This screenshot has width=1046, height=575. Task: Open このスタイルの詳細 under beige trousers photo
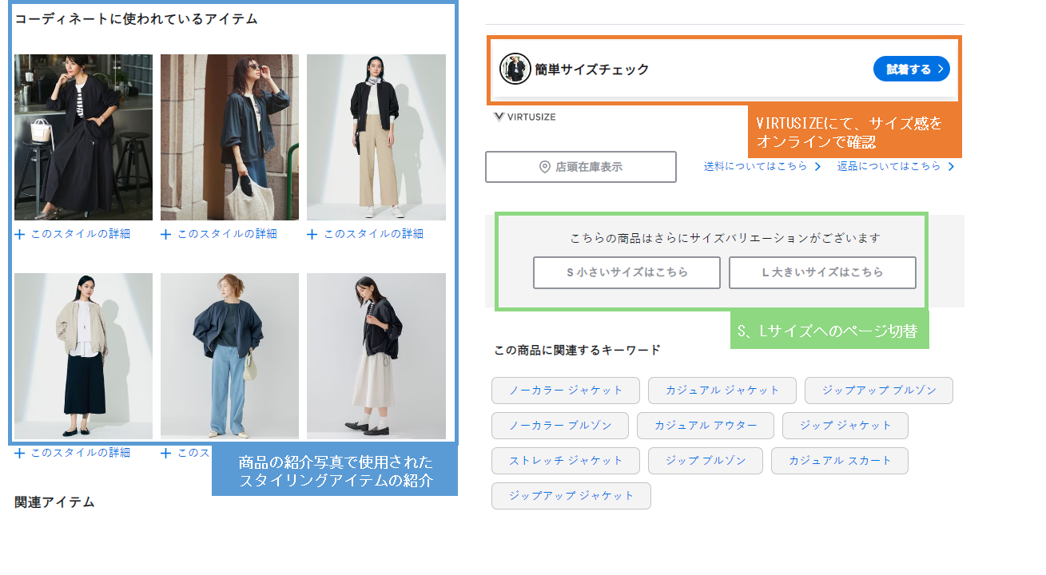[x=373, y=234]
